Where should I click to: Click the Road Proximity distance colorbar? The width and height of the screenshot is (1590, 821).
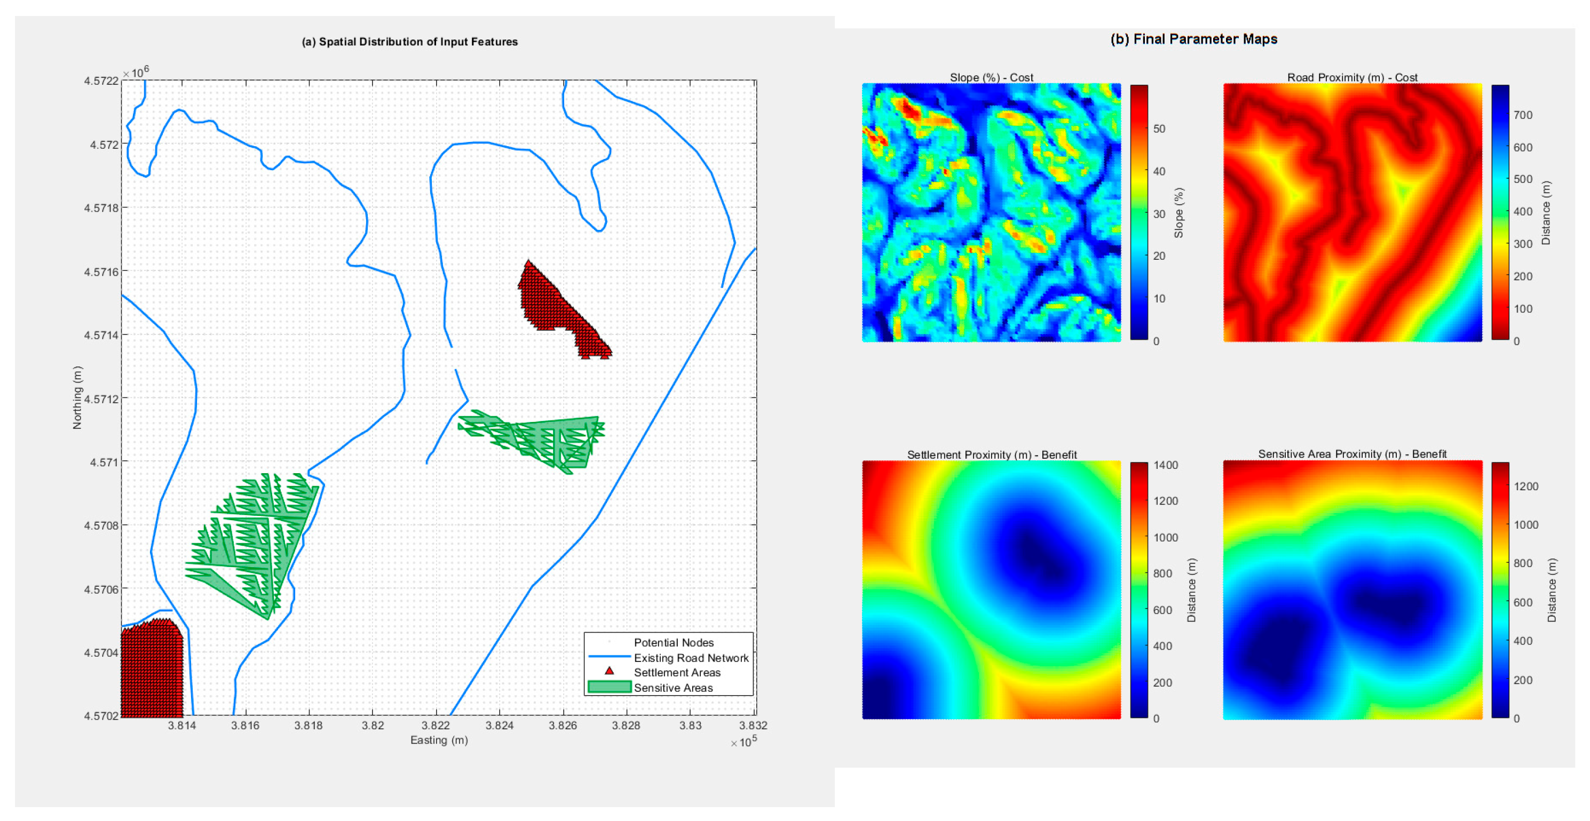(1500, 212)
